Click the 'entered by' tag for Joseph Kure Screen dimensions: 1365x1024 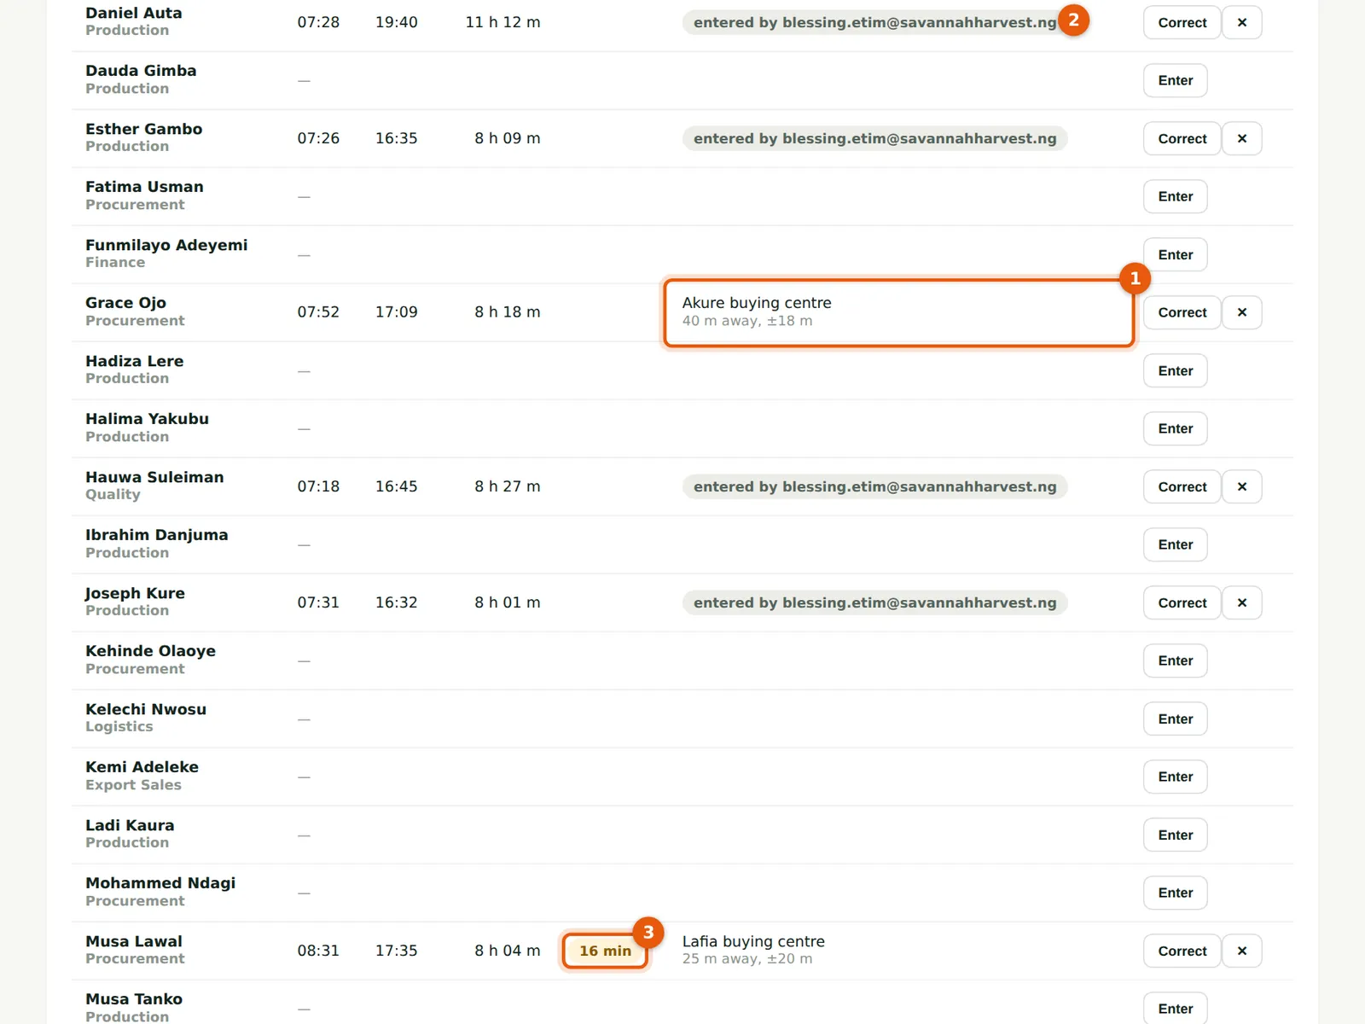tap(874, 602)
